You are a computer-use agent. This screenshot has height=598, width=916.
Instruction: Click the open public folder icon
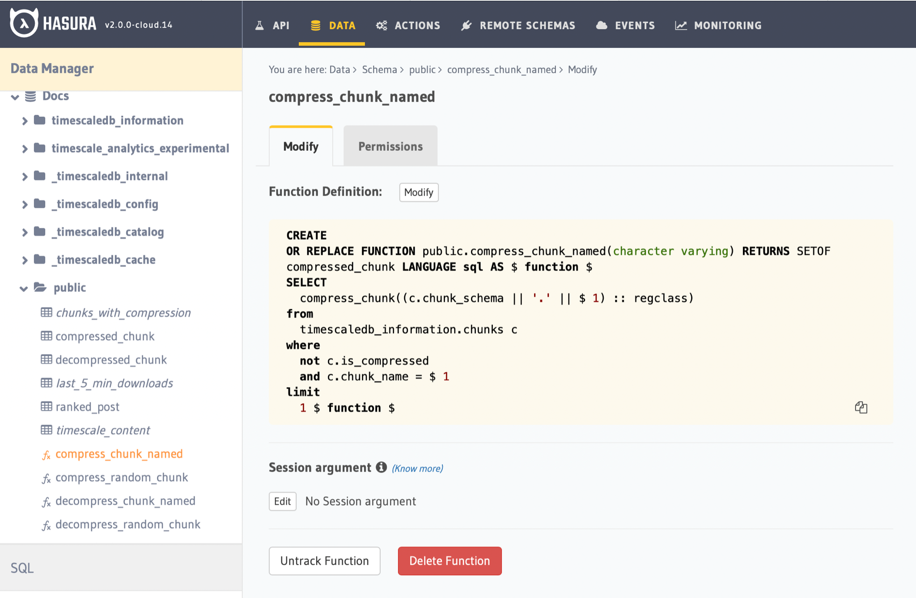[x=40, y=287]
